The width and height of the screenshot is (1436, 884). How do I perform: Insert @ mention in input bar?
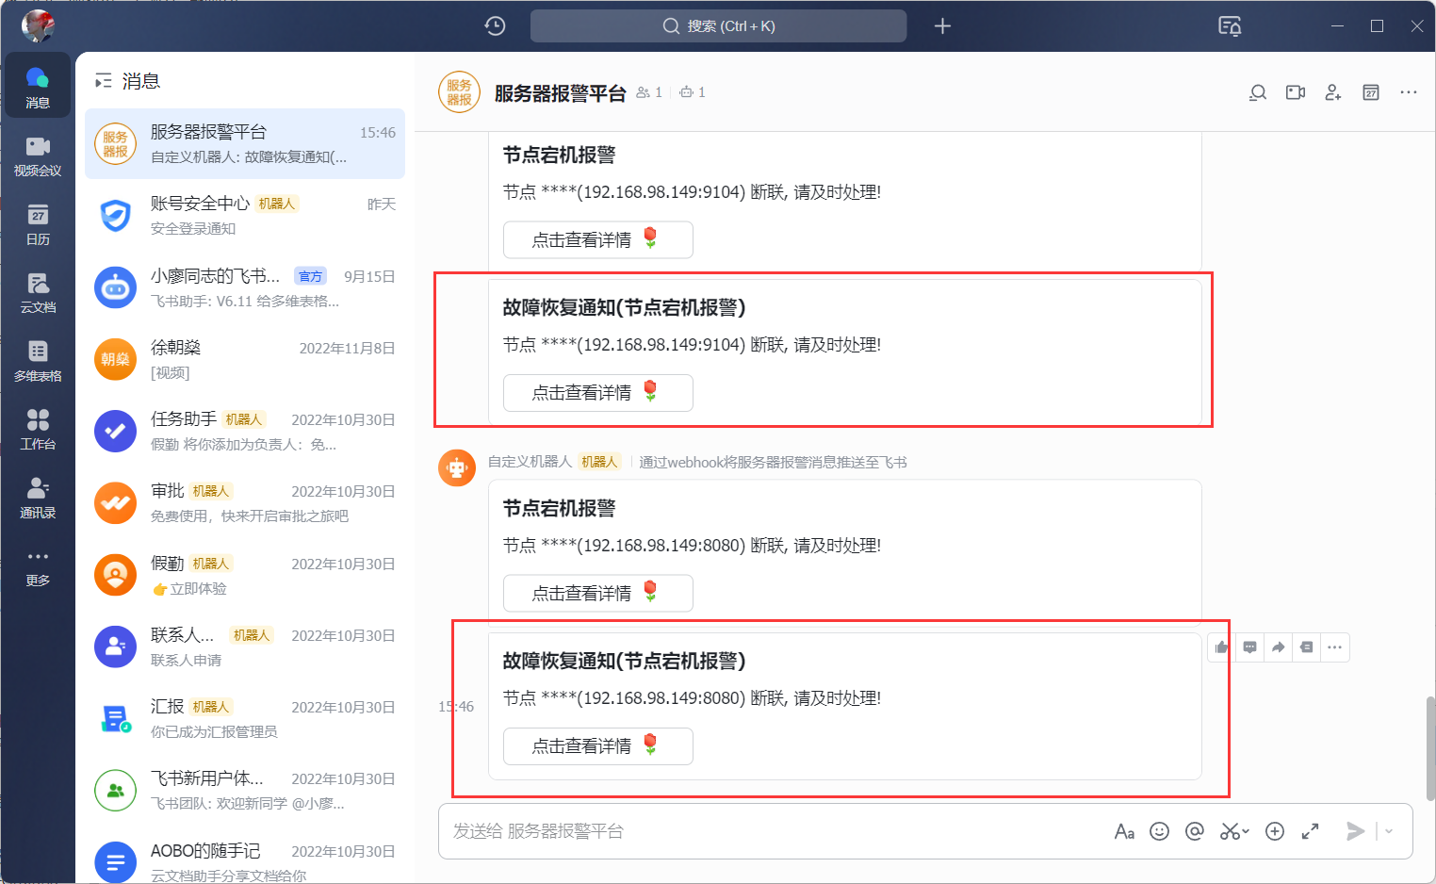(x=1195, y=831)
